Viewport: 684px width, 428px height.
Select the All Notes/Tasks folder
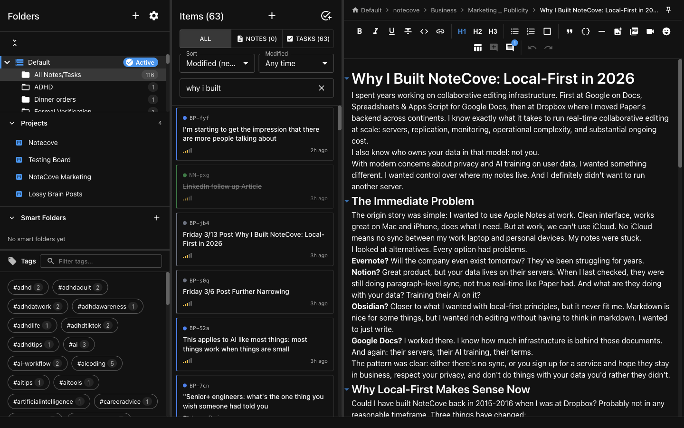click(83, 75)
